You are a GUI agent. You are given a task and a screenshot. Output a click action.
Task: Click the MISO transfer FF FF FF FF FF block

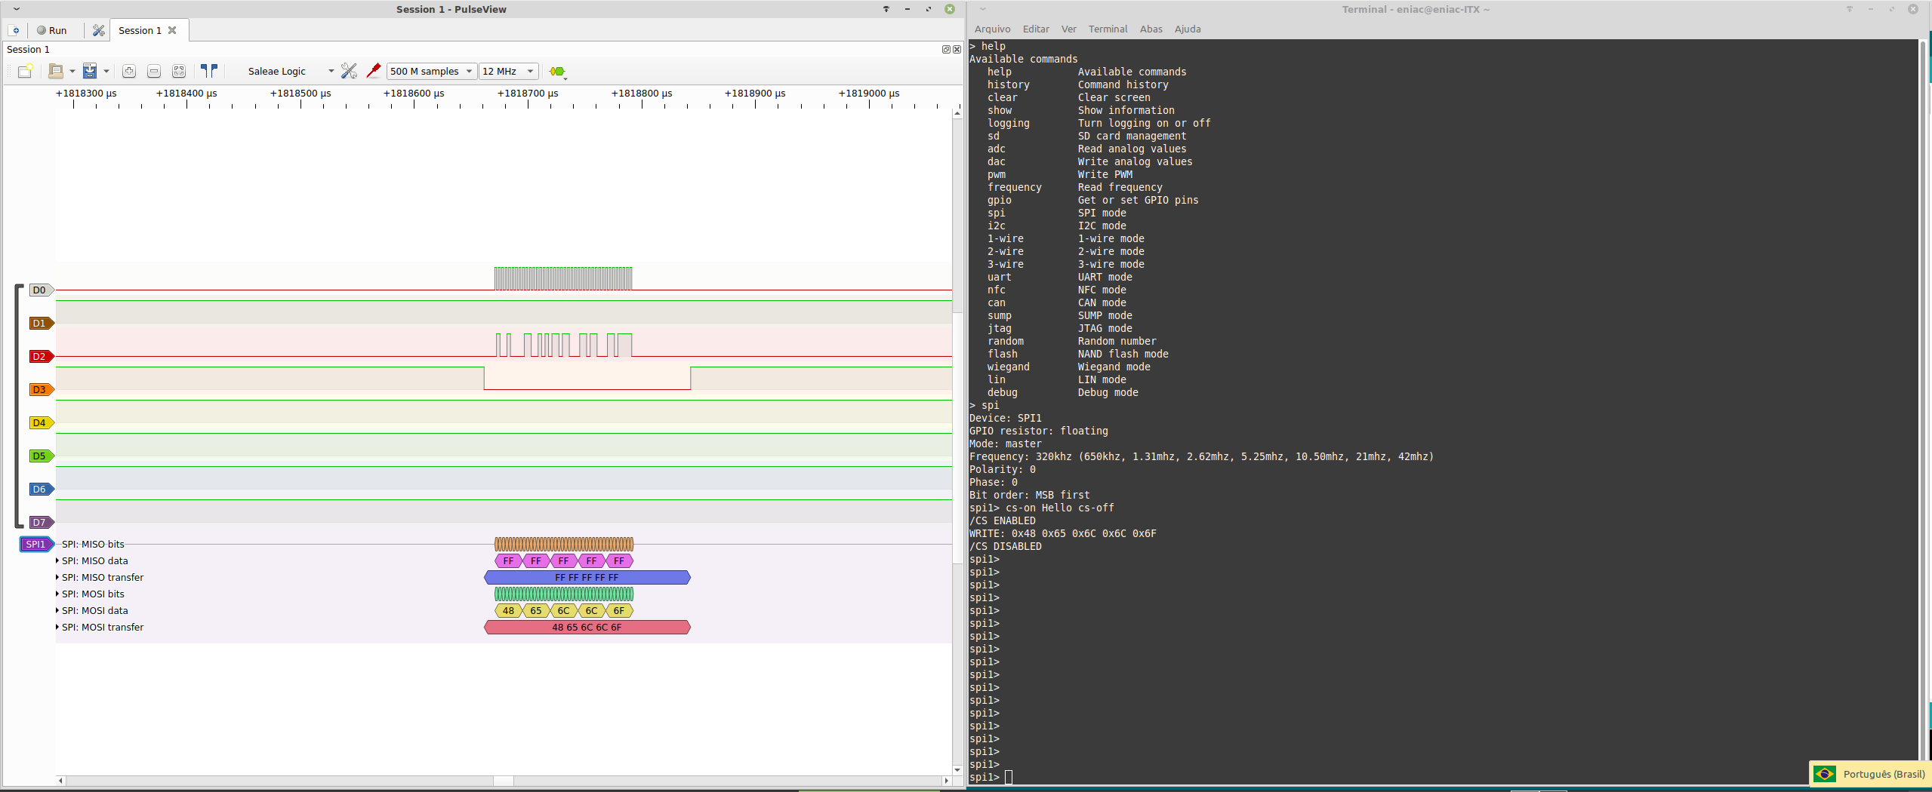pos(587,577)
